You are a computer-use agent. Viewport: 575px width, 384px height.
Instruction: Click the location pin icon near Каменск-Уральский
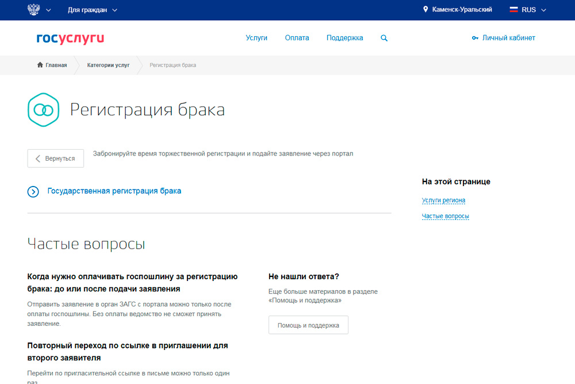point(425,9)
